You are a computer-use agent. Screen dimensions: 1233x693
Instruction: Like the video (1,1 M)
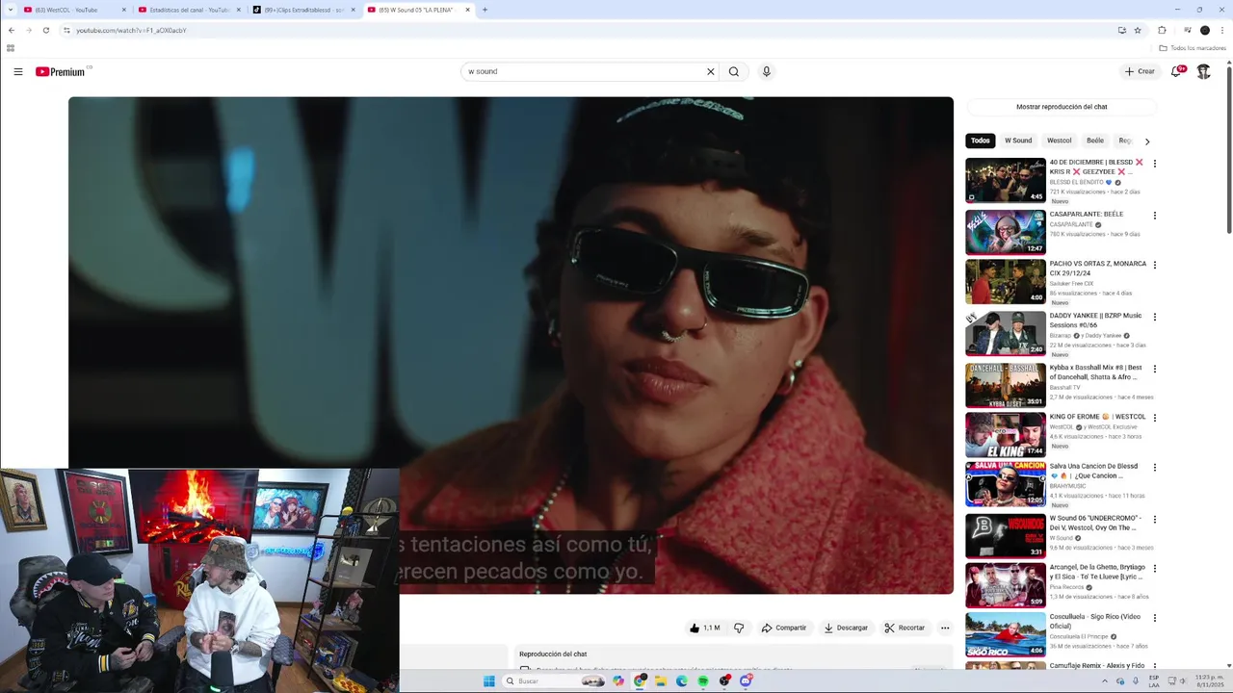tap(705, 628)
